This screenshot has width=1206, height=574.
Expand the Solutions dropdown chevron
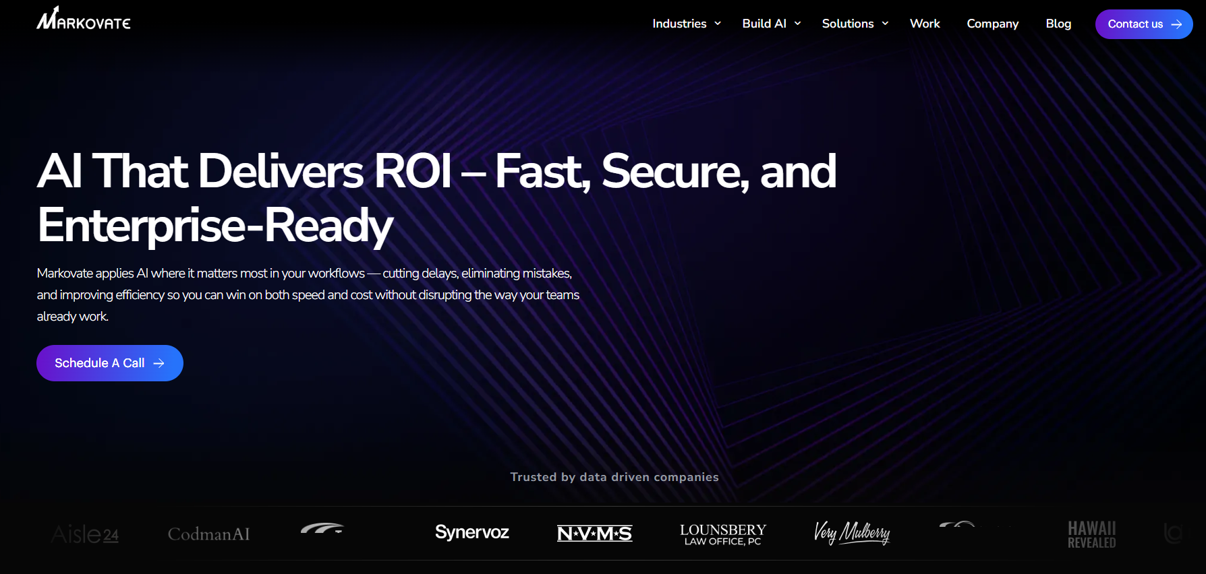click(x=885, y=24)
